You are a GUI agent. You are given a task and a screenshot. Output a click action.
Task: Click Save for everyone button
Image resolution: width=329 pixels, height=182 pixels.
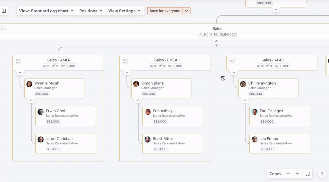click(165, 11)
